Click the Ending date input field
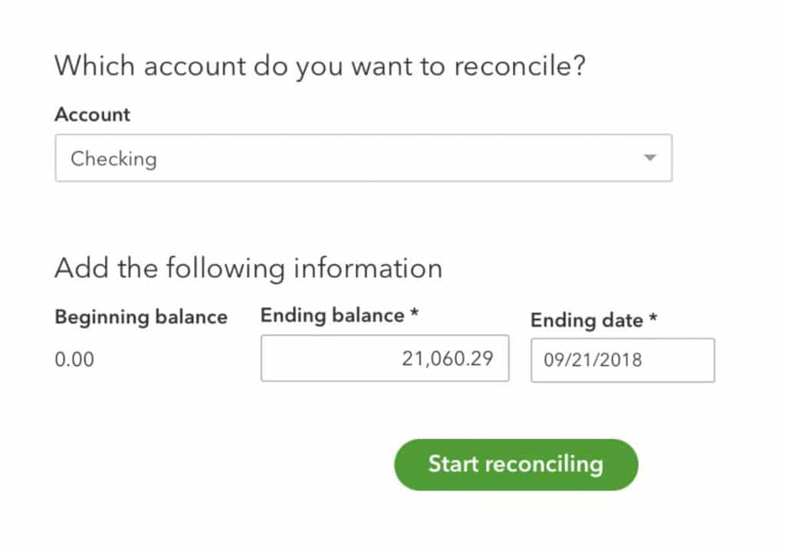The height and width of the screenshot is (554, 785). tap(622, 361)
